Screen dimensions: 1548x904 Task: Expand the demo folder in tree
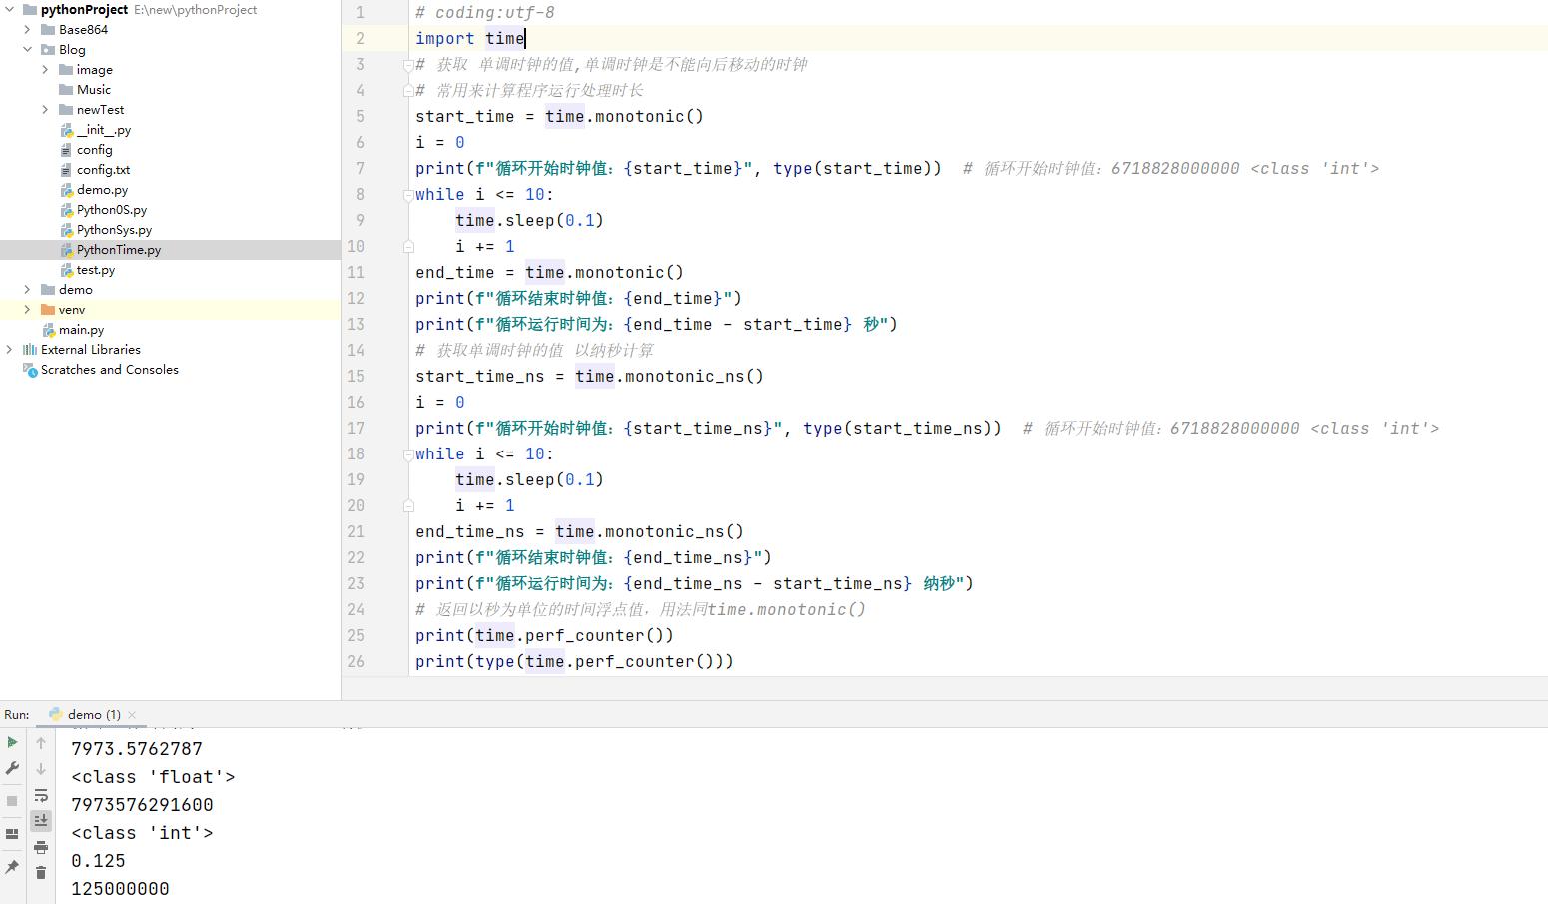point(27,290)
